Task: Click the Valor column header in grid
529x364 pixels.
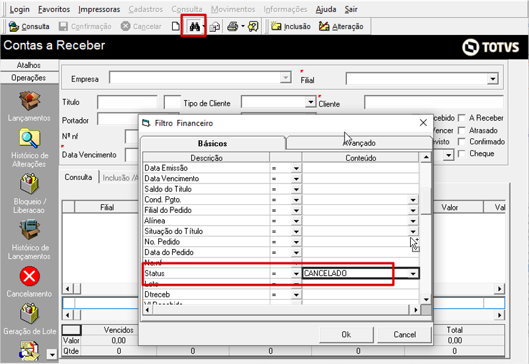Action: (450, 207)
